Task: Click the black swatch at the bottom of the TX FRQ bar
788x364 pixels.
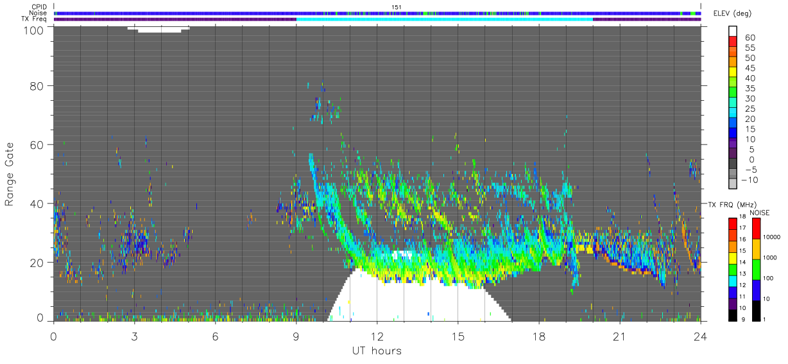Action: pyautogui.click(x=733, y=314)
